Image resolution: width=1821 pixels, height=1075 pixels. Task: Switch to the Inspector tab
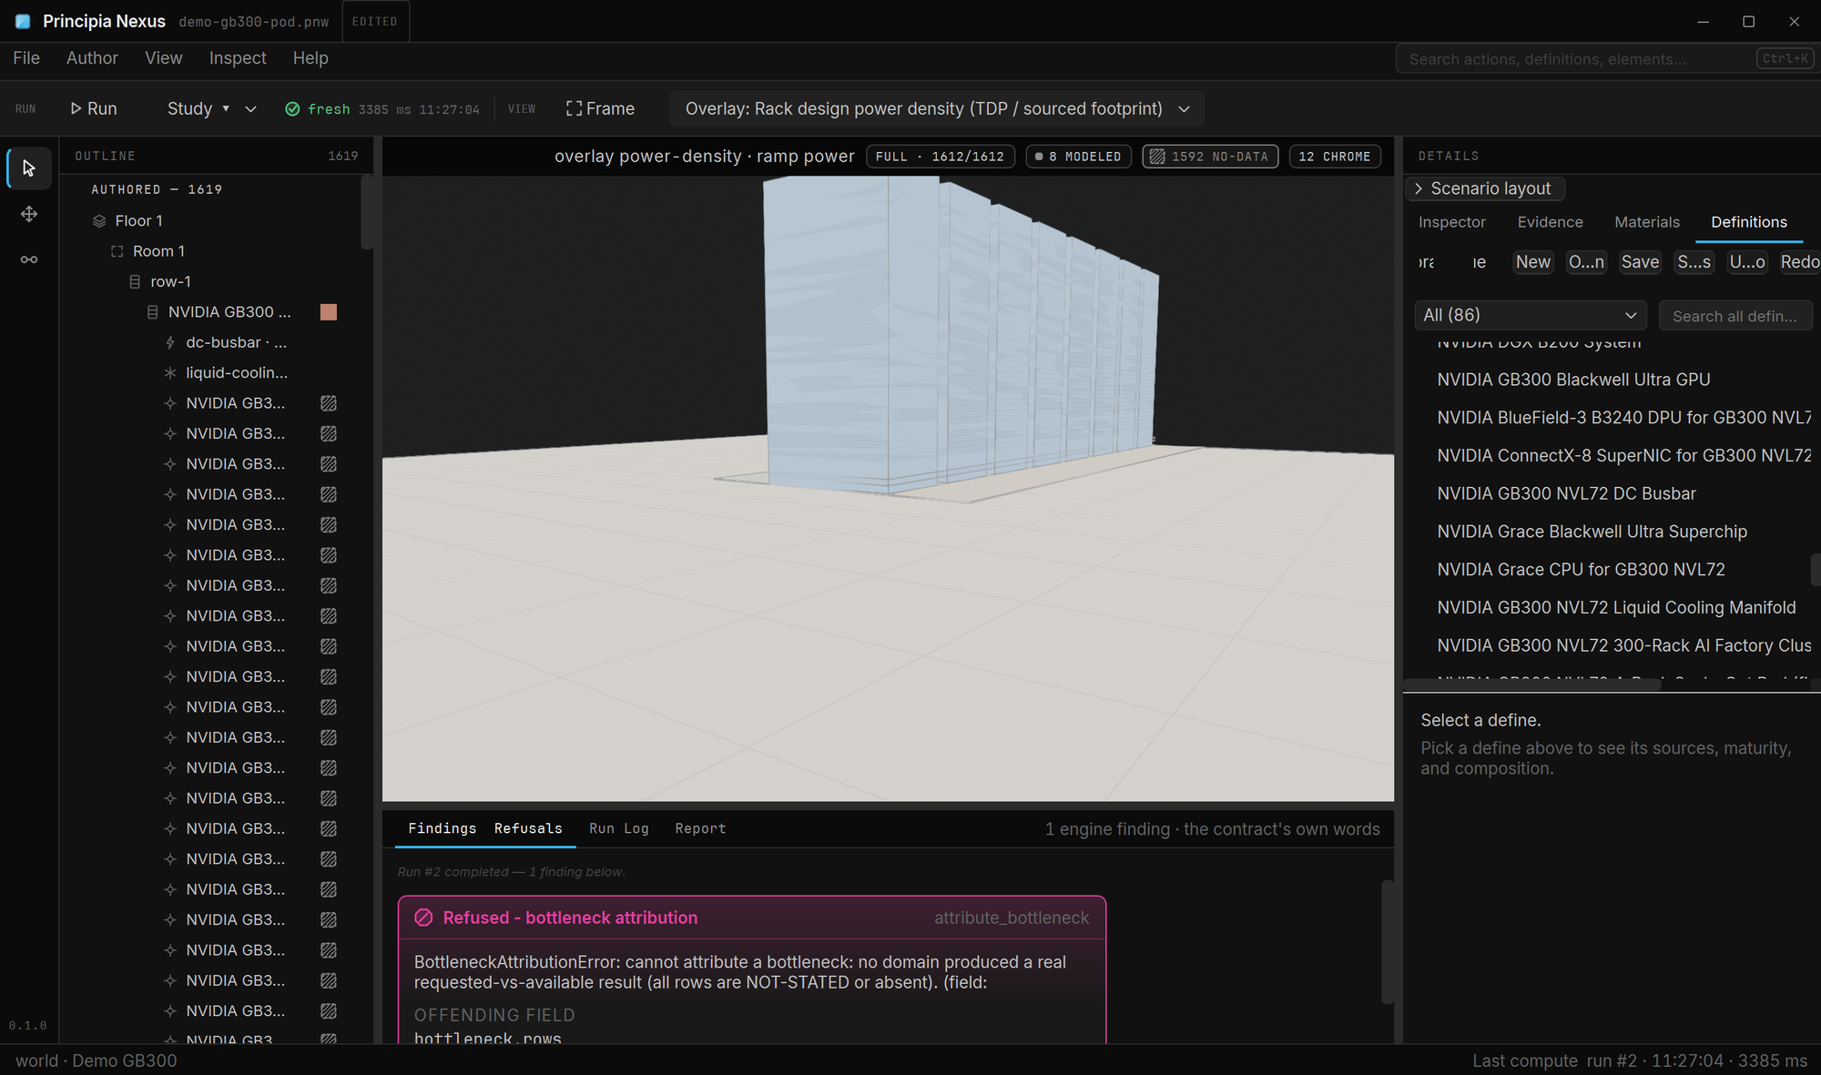click(1451, 222)
